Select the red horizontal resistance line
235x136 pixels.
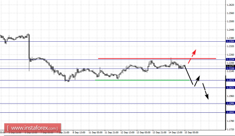[157, 59]
